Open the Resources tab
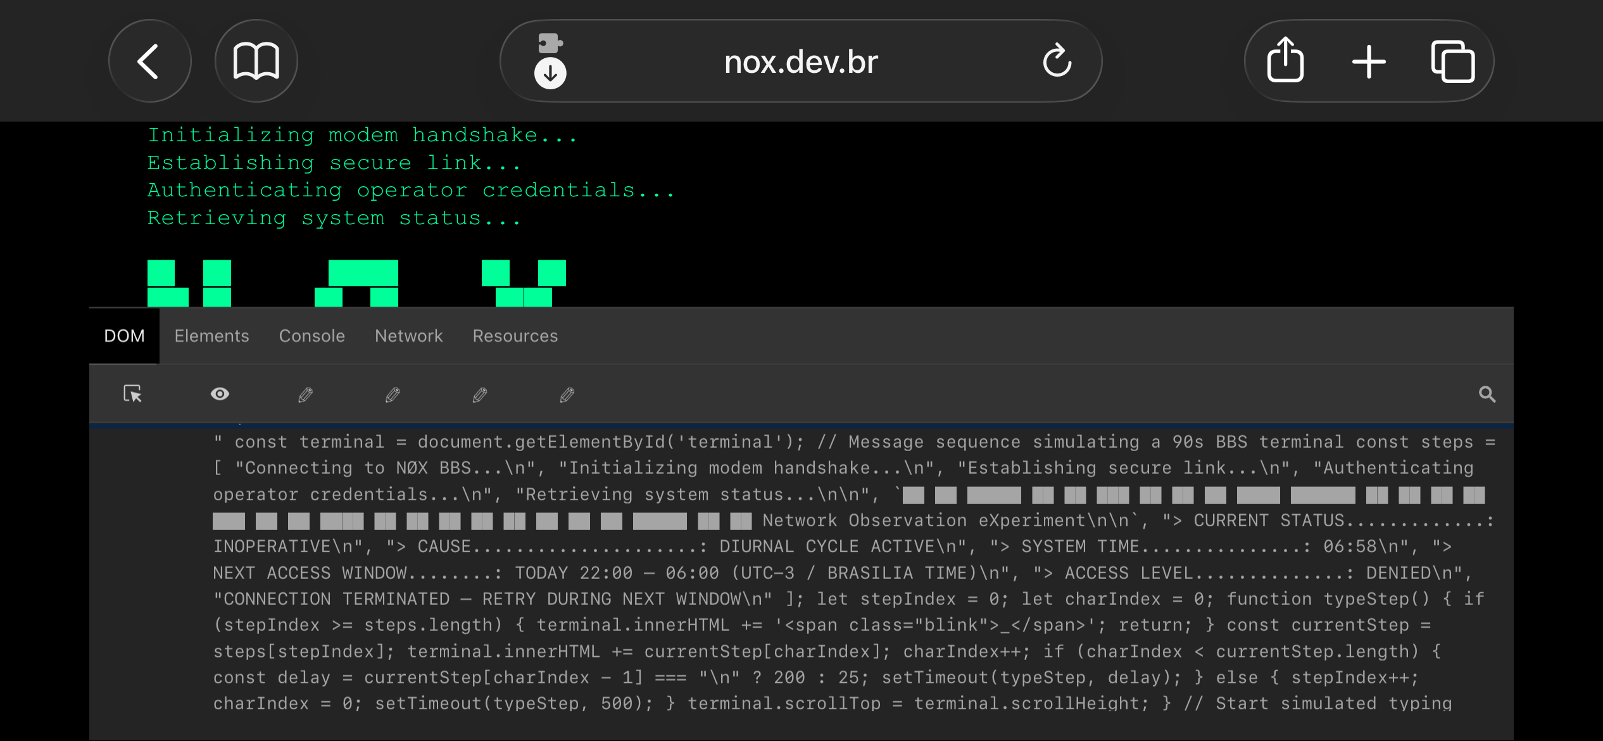Viewport: 1603px width, 741px height. (x=515, y=336)
